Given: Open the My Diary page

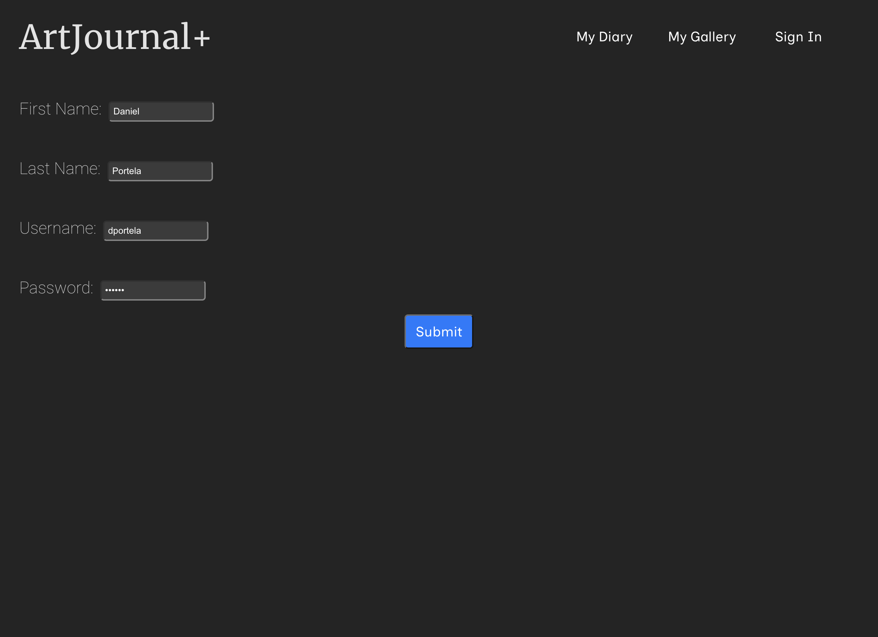Looking at the screenshot, I should [604, 37].
